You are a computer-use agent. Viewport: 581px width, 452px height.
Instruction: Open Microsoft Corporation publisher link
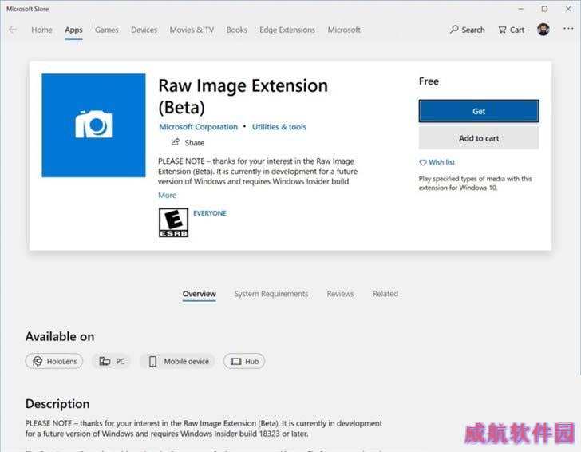(x=198, y=127)
